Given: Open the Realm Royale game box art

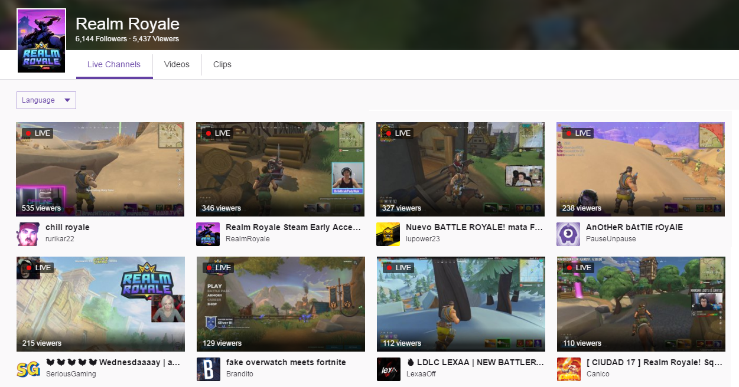Looking at the screenshot, I should (x=41, y=41).
